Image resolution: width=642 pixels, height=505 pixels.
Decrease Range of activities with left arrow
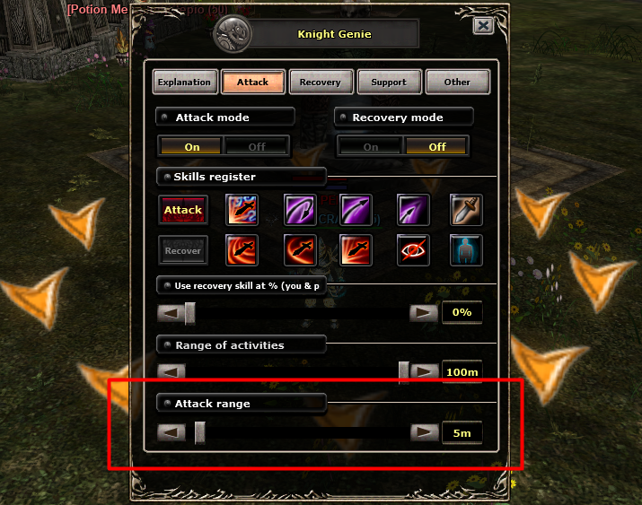[171, 371]
